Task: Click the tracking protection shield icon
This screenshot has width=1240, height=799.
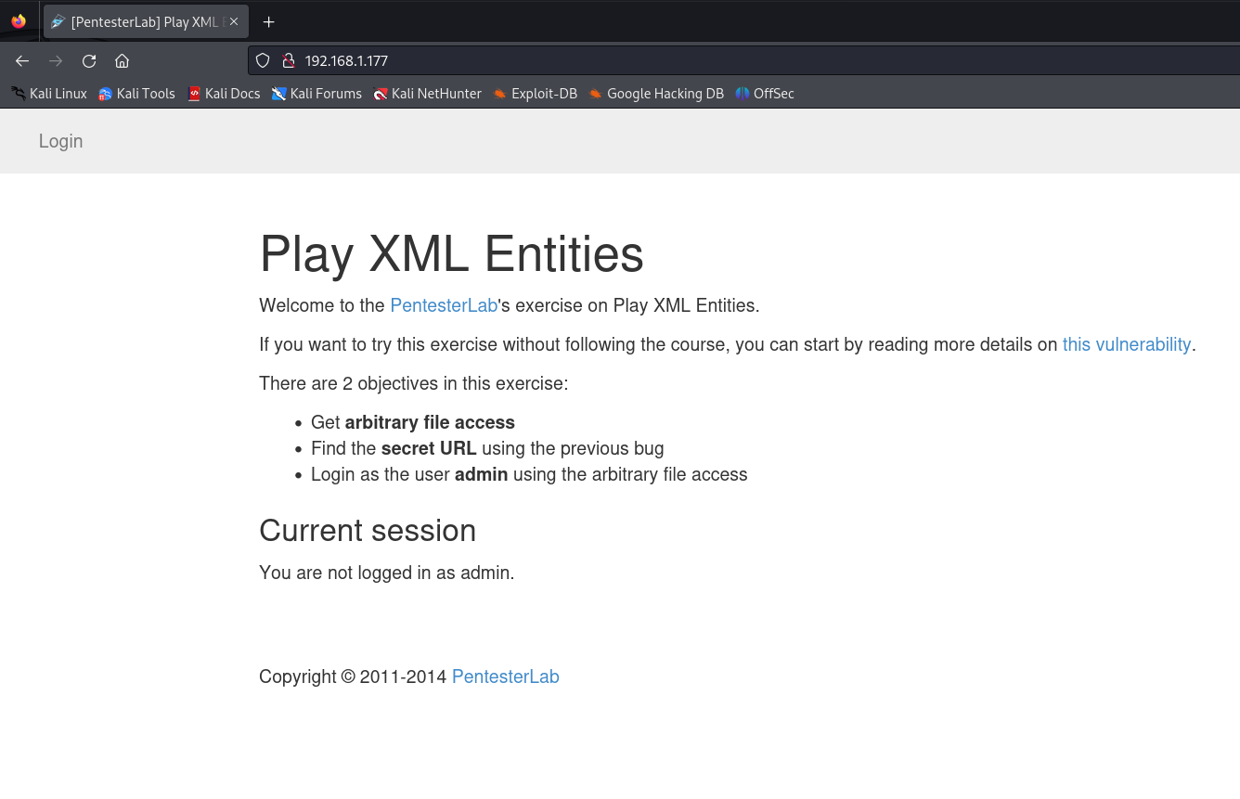Action: [263, 61]
